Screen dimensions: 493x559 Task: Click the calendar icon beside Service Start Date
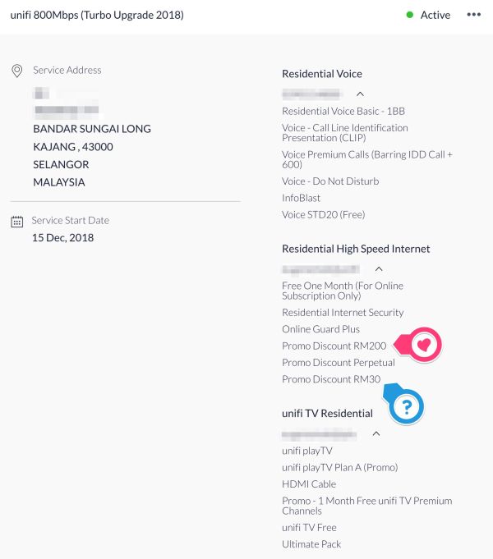point(16,222)
